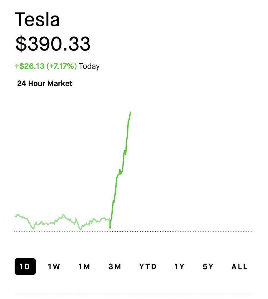The height and width of the screenshot is (299, 268).
Task: Click where the bright green rally begins
Action: pyautogui.click(x=110, y=228)
